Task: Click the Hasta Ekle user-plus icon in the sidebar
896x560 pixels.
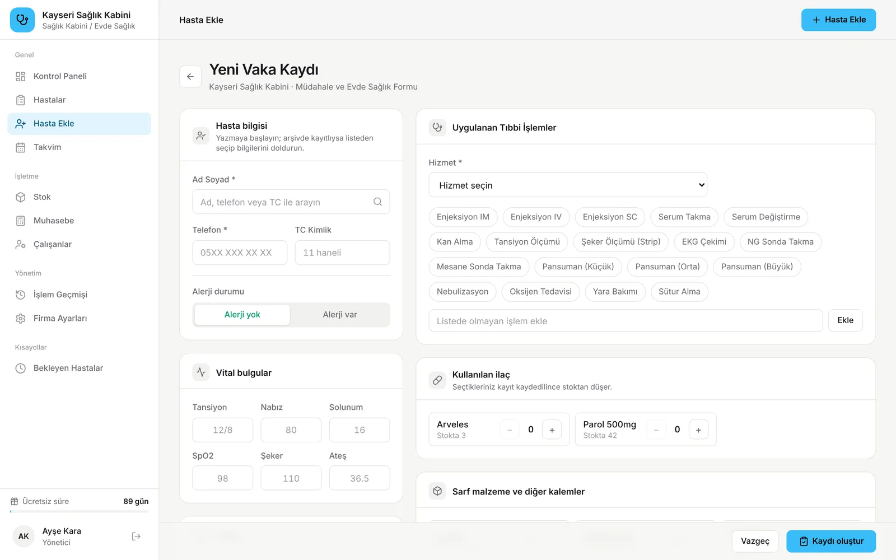Action: click(21, 124)
